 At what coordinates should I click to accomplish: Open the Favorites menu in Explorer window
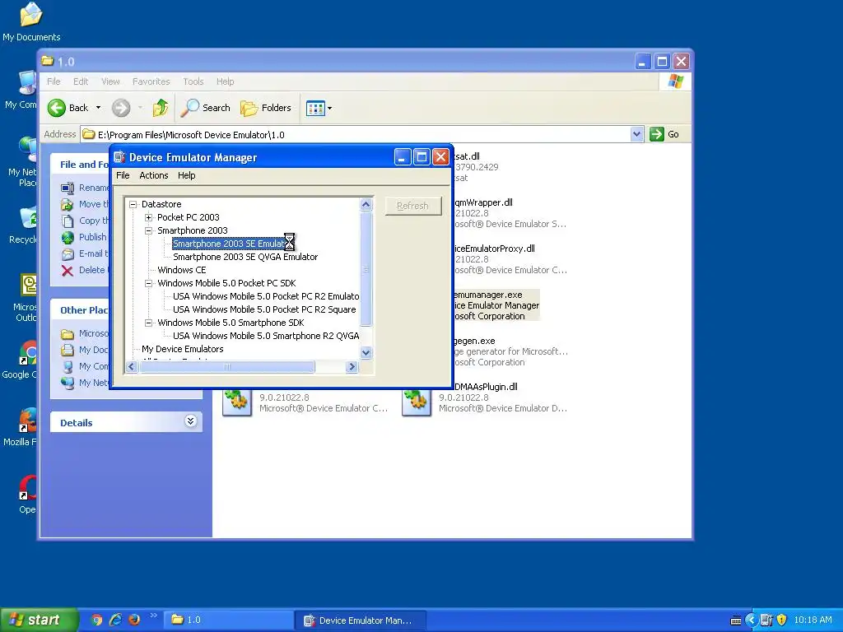click(x=151, y=81)
